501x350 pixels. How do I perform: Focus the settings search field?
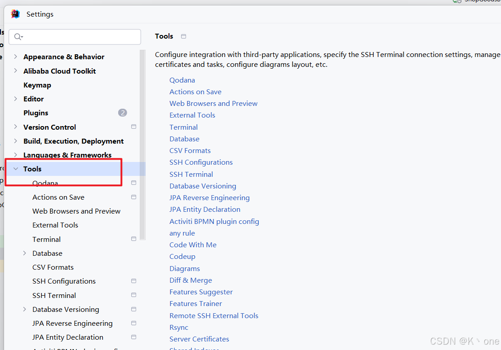click(x=75, y=37)
